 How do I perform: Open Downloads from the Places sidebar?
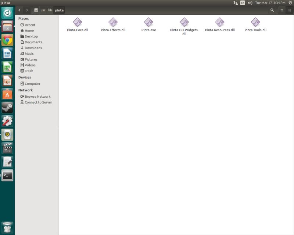32,48
